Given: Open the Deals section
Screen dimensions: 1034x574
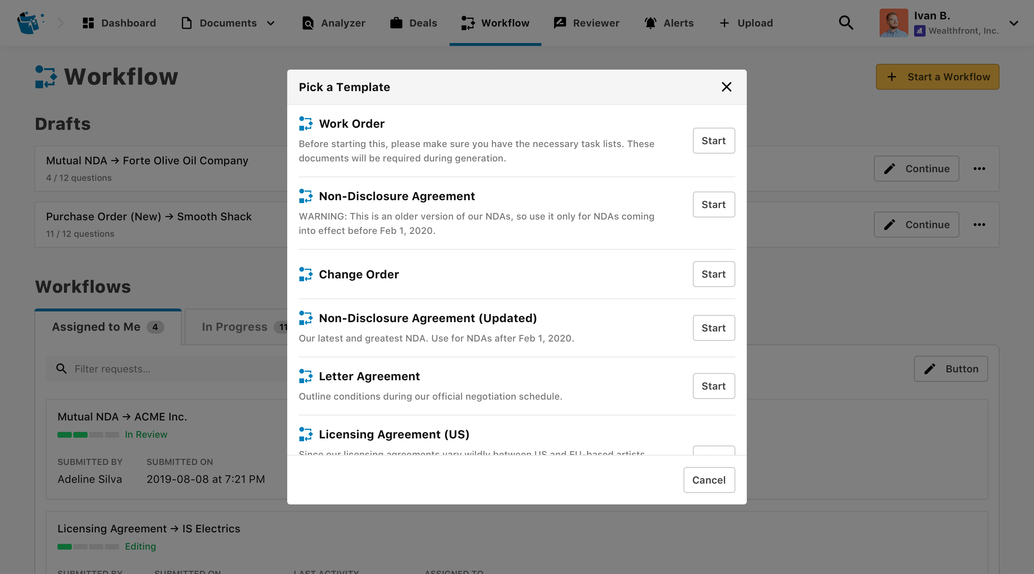Looking at the screenshot, I should click(414, 23).
